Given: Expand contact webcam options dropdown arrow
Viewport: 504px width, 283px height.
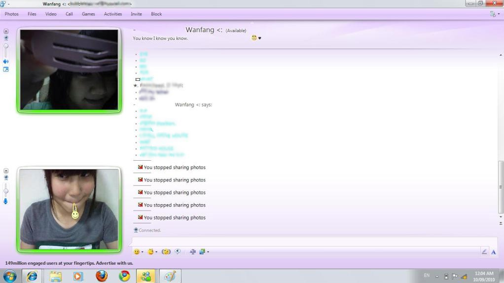Looking at the screenshot, I should click(6, 32).
